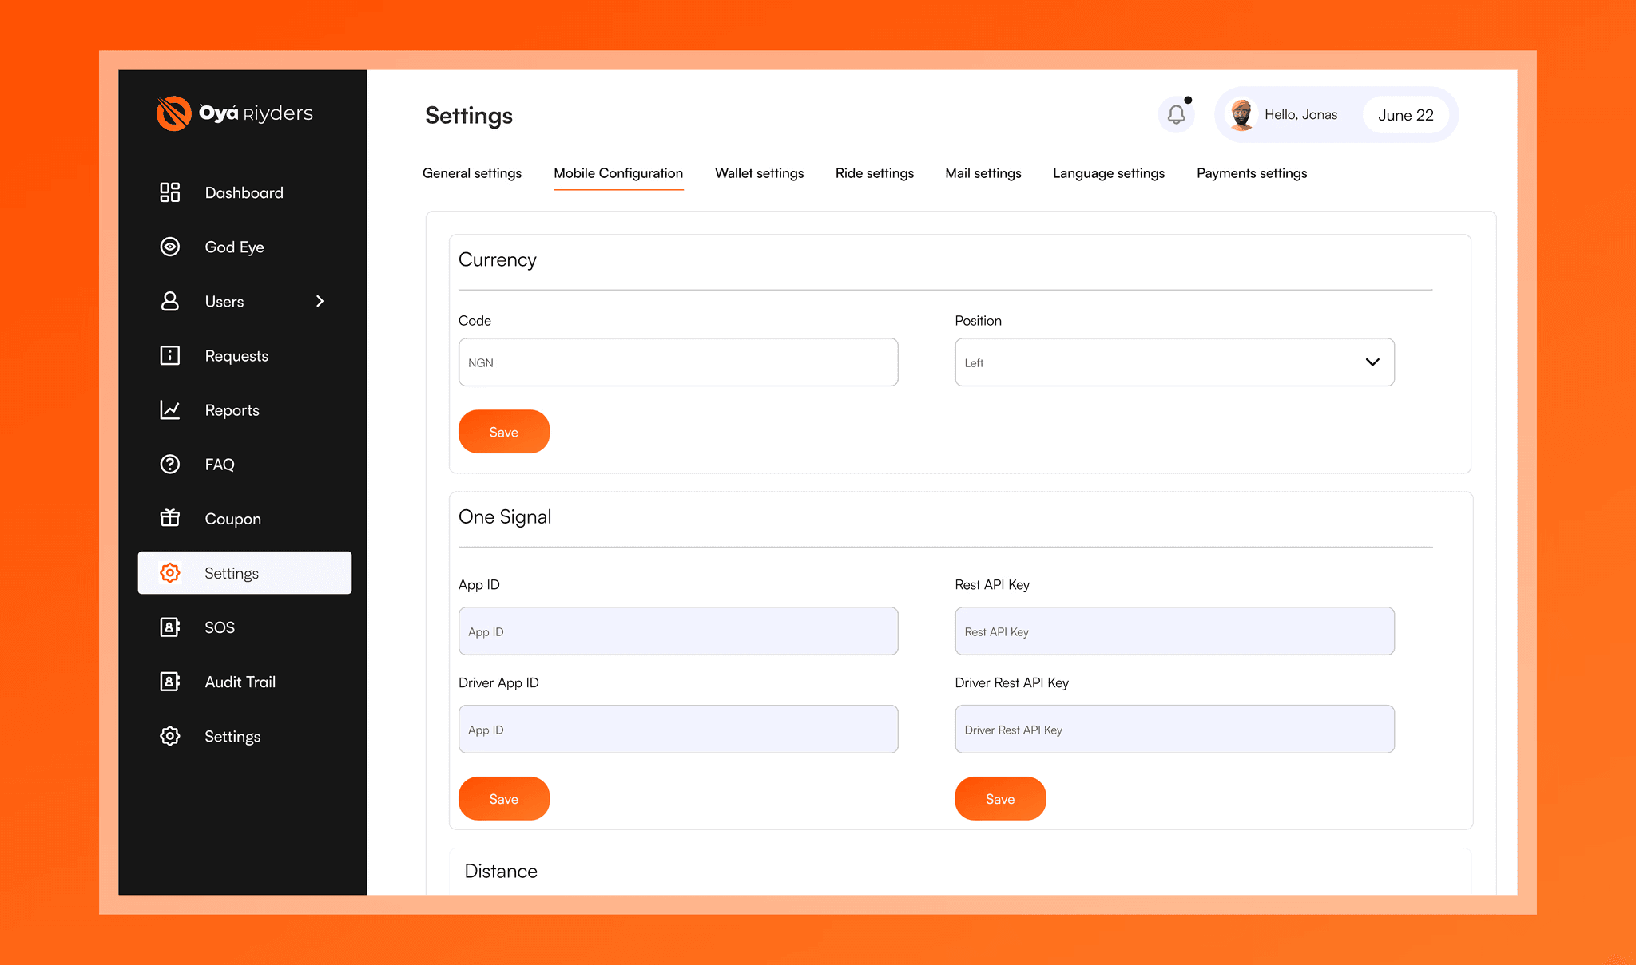
Task: Focus the currency Code input field
Action: point(677,362)
